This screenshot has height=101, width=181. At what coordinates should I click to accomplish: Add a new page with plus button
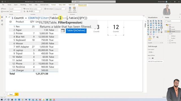17,94
